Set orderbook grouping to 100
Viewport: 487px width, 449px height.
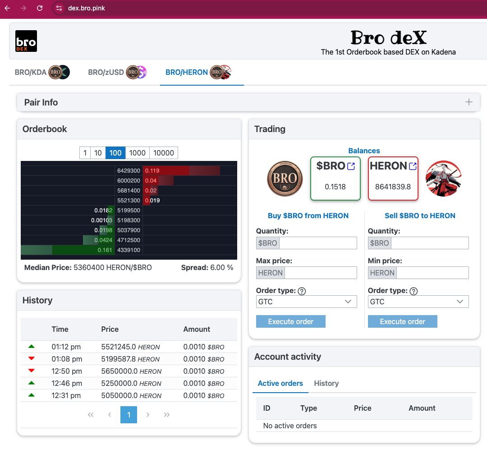tap(115, 153)
